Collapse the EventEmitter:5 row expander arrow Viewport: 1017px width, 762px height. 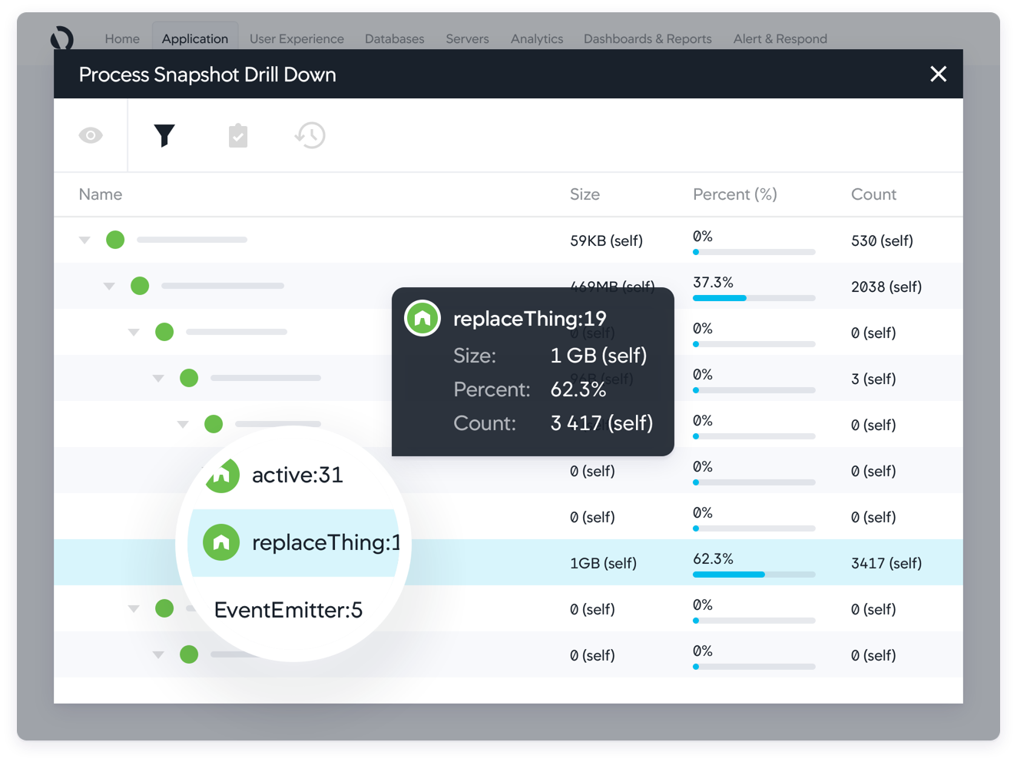point(134,609)
